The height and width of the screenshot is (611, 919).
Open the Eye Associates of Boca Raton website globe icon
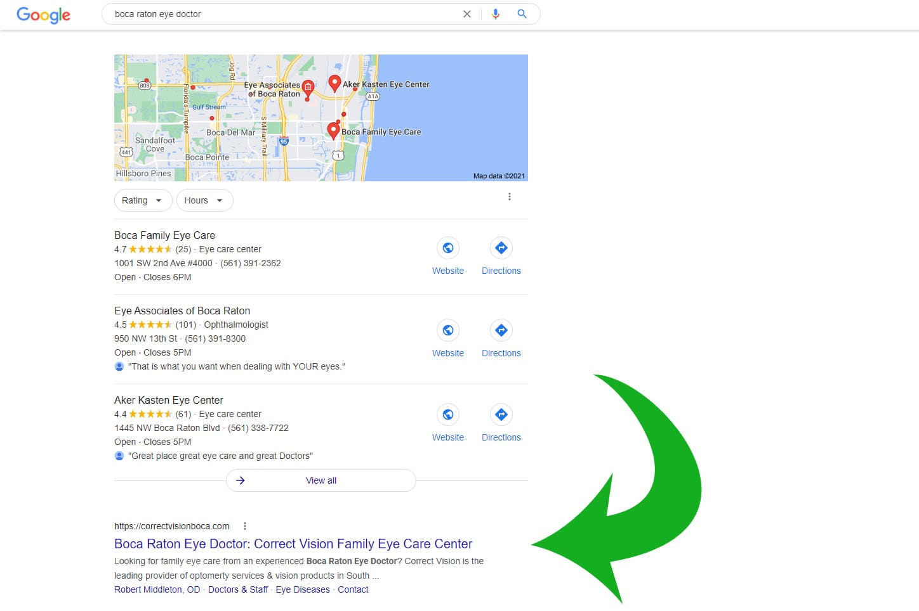[x=448, y=330]
